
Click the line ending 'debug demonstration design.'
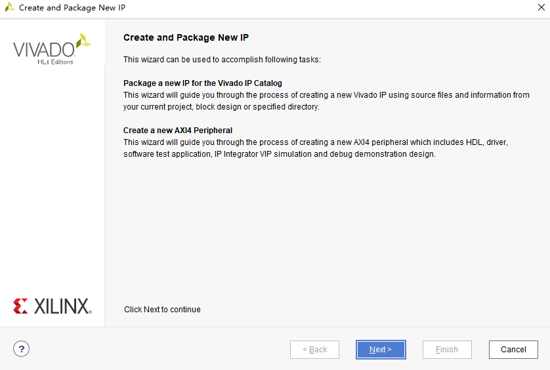279,154
